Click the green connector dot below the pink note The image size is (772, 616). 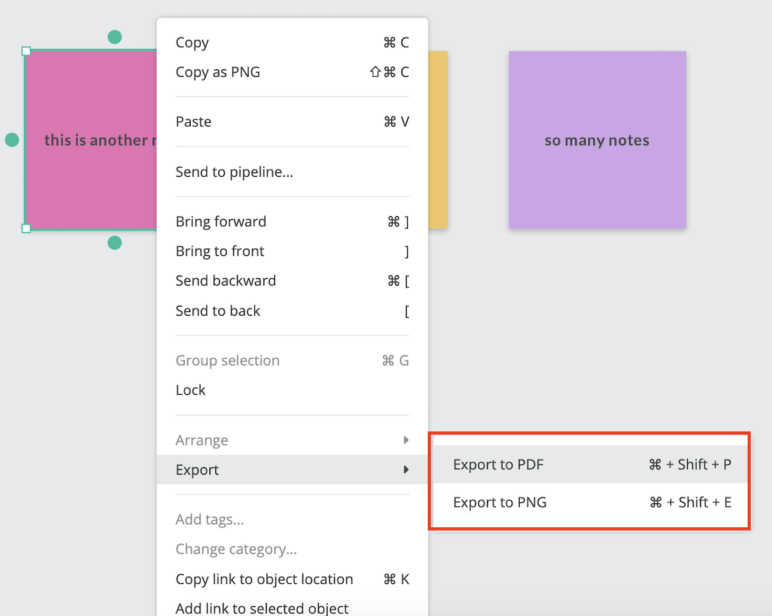tap(114, 242)
